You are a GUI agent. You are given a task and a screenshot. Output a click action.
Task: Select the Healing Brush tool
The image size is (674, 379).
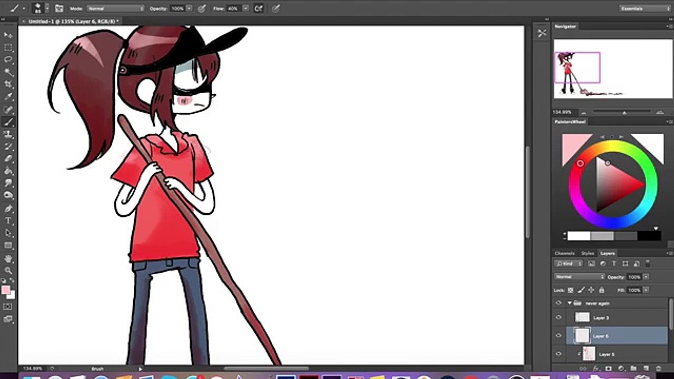point(8,109)
